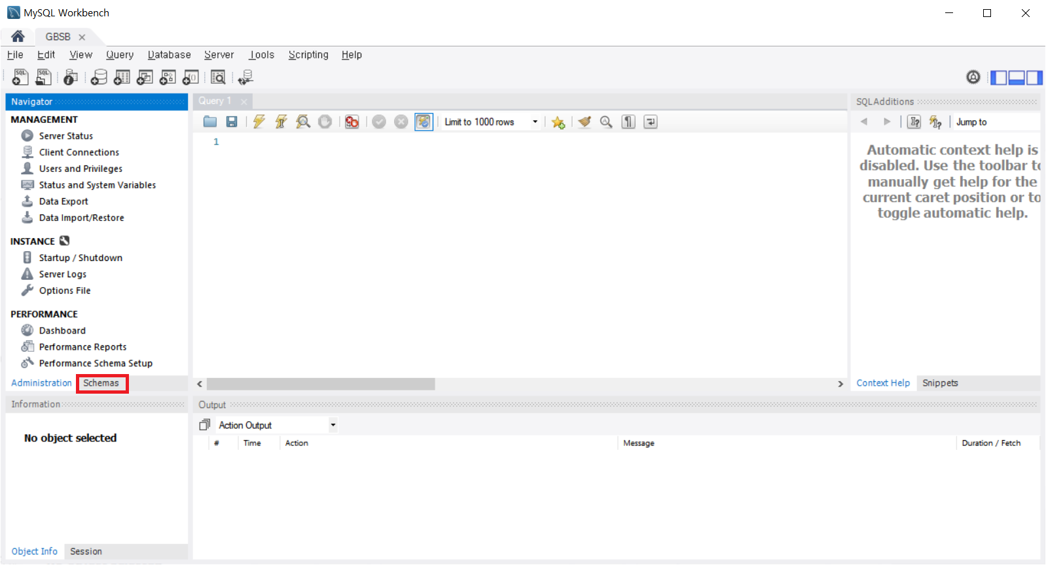Open Data Import/Restore
The image size is (1046, 565).
[x=81, y=218]
